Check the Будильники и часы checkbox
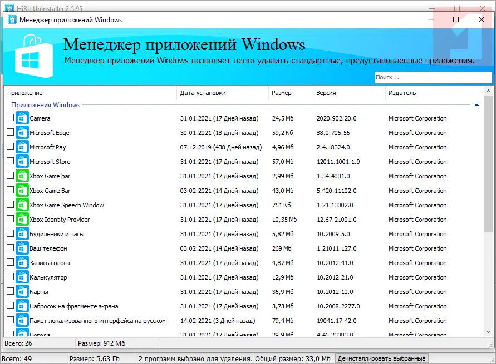 pos(10,233)
